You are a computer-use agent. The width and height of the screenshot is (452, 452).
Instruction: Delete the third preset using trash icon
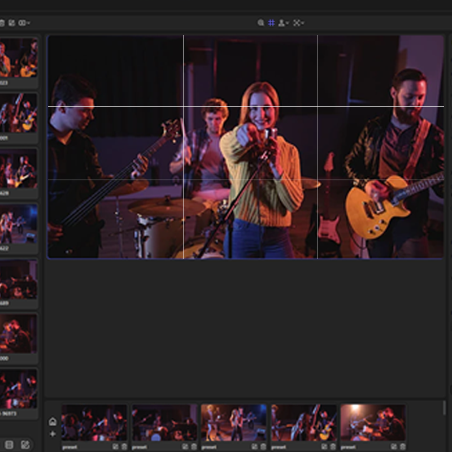(x=263, y=446)
